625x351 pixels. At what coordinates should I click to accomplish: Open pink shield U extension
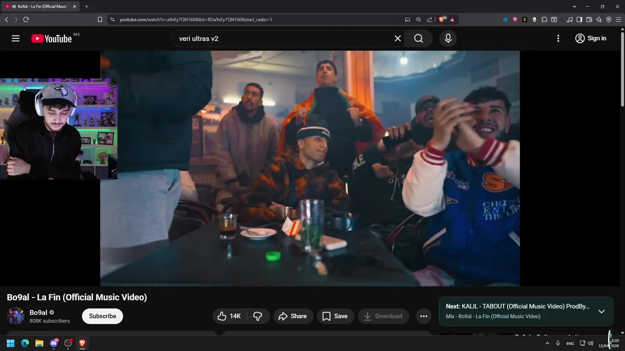pyautogui.click(x=515, y=19)
